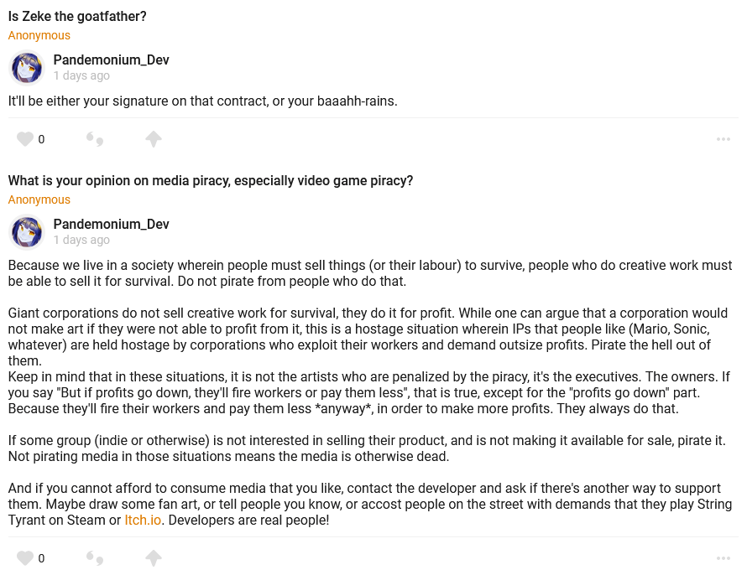Share the Zeke goatfather answer with arrow icon
Image resolution: width=747 pixels, height=575 pixels.
(x=154, y=139)
